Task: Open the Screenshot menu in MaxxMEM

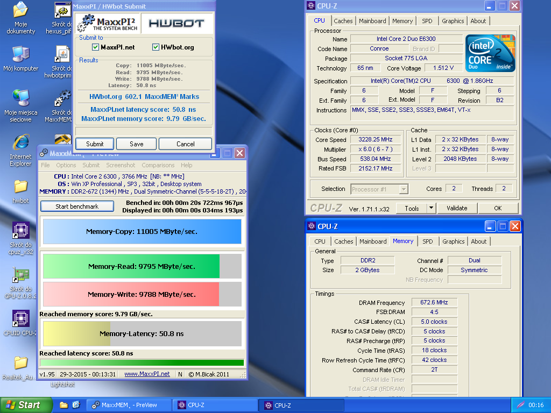Action: point(121,165)
